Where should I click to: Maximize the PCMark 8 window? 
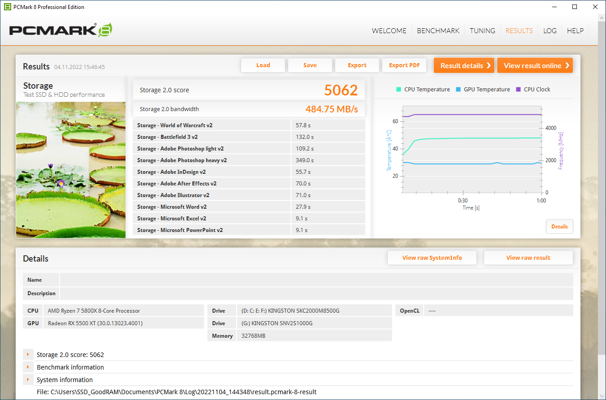pyautogui.click(x=575, y=7)
